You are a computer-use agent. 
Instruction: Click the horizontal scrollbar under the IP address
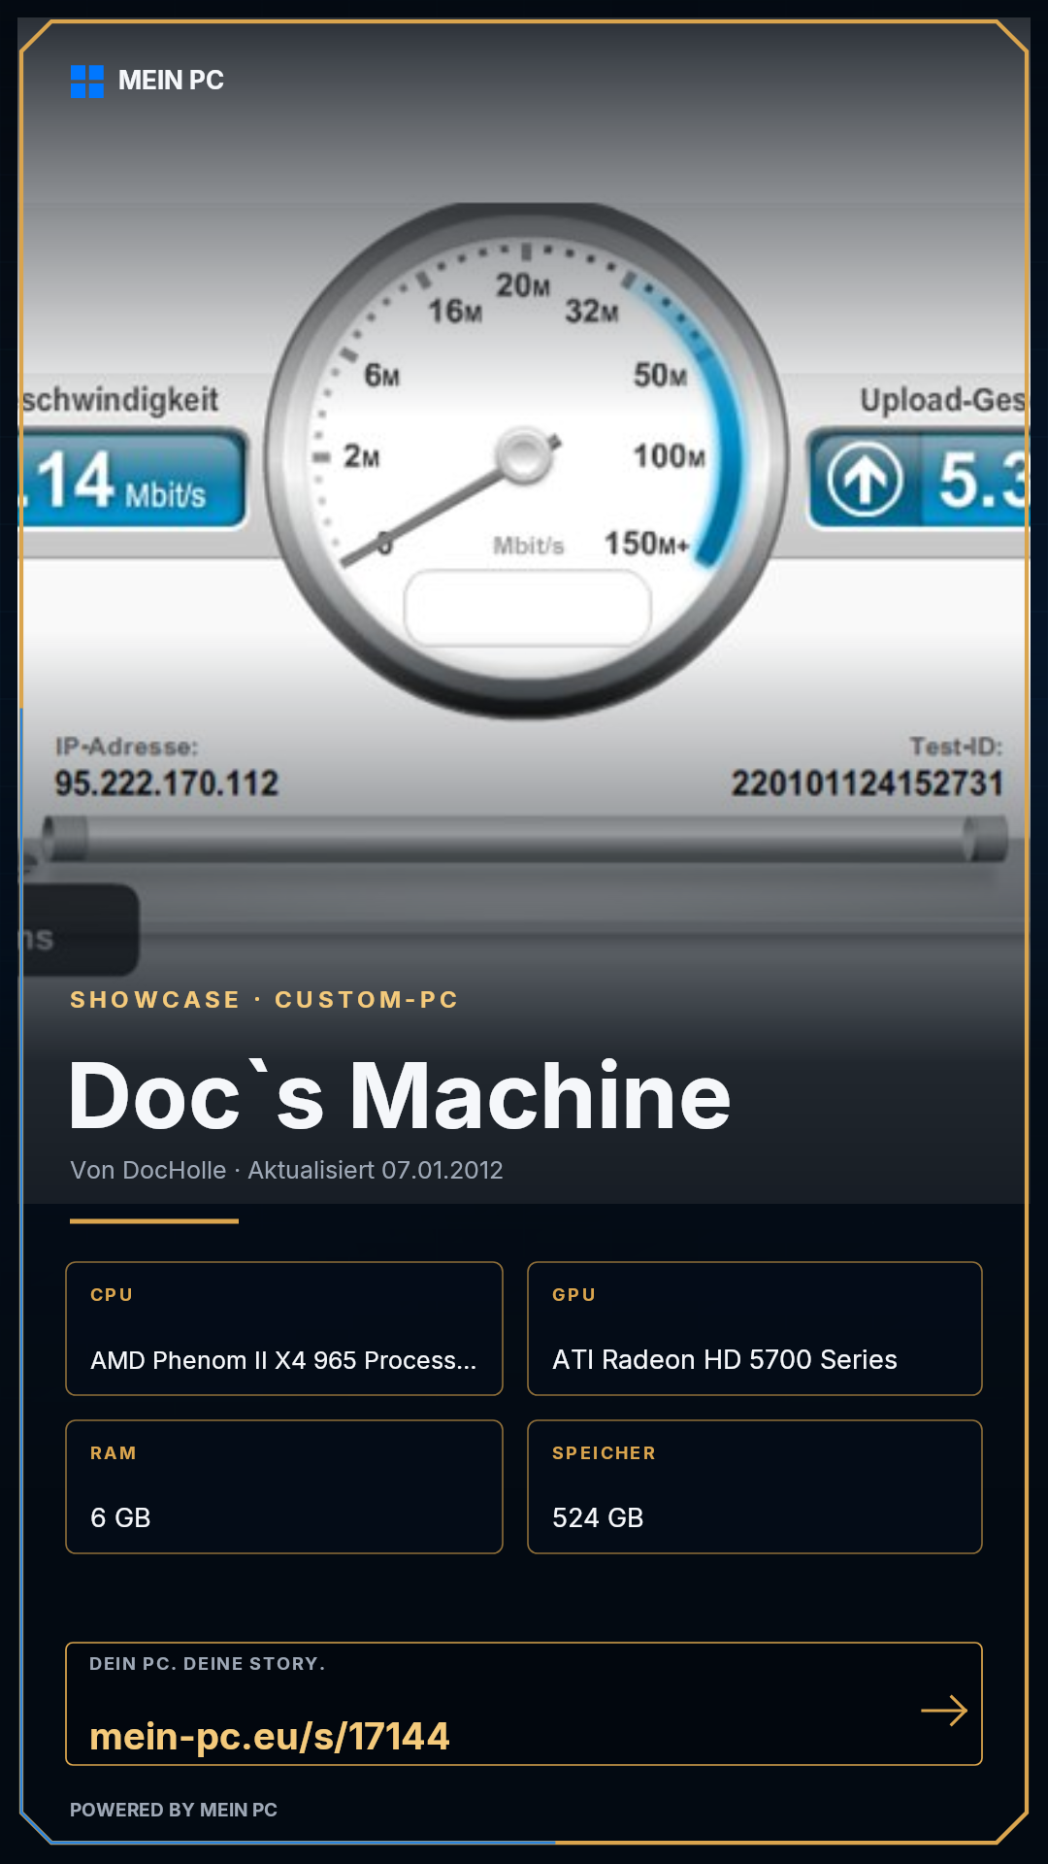click(x=524, y=839)
